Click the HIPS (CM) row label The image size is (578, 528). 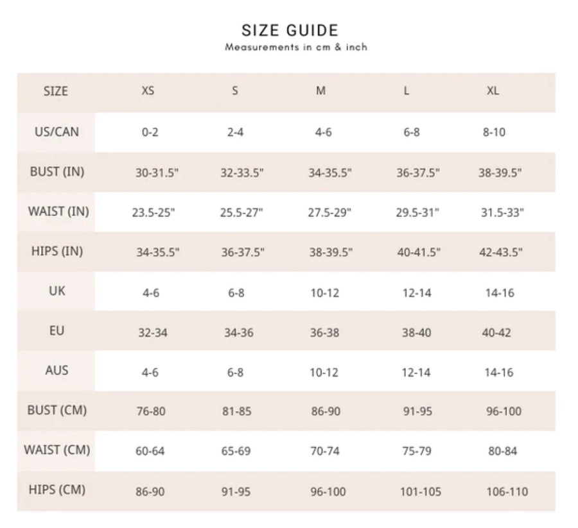click(57, 490)
